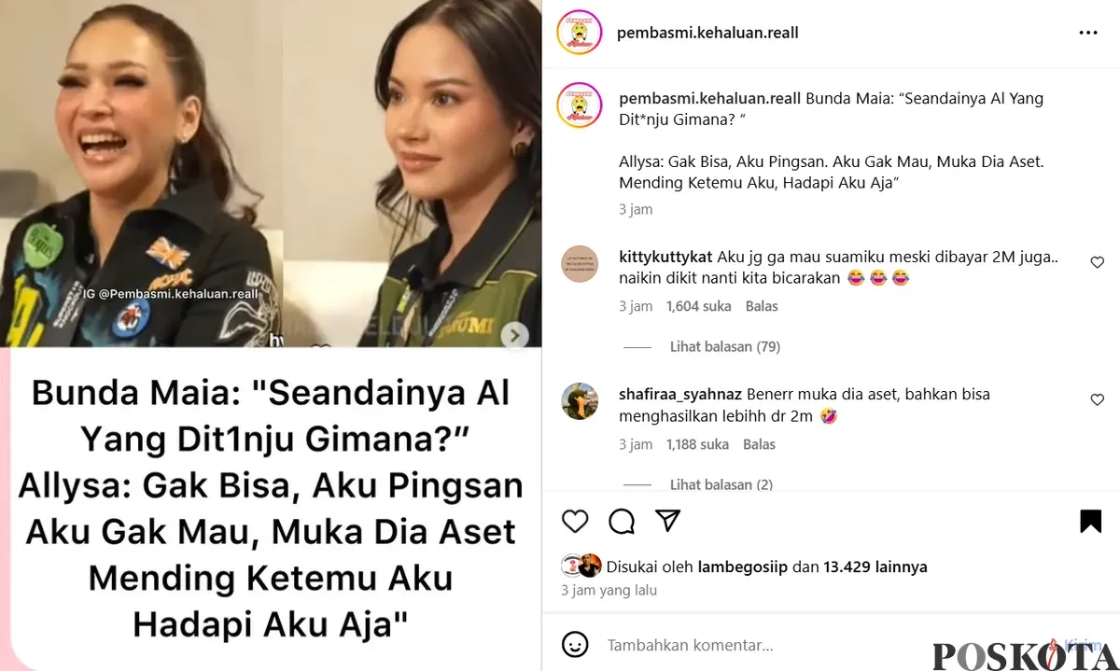The image size is (1120, 671).
Task: Share post using paper plane icon
Action: pyautogui.click(x=667, y=521)
